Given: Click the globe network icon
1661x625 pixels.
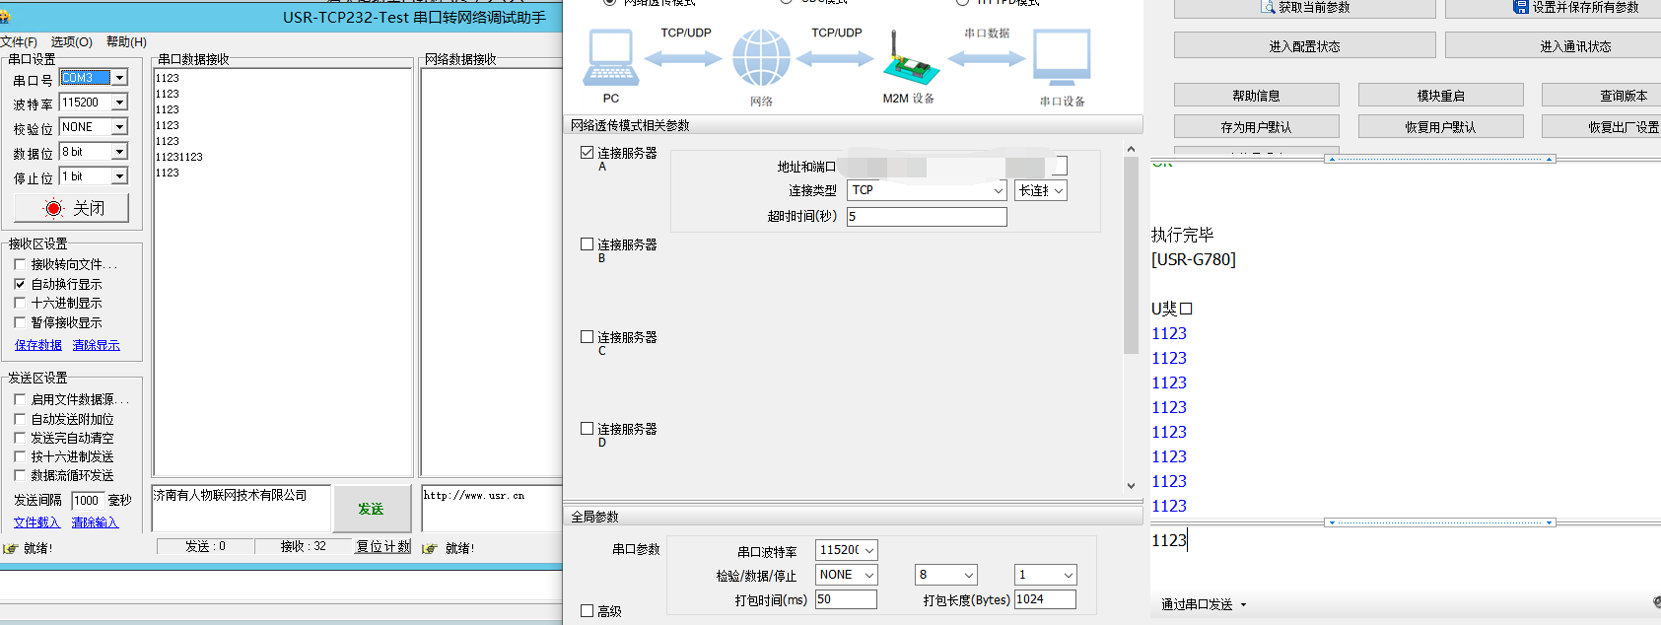Looking at the screenshot, I should (x=761, y=58).
